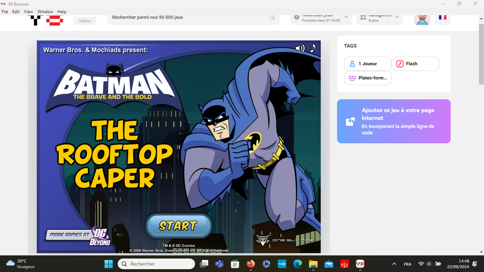Toggle the game music note icon
The height and width of the screenshot is (272, 484).
click(x=312, y=48)
